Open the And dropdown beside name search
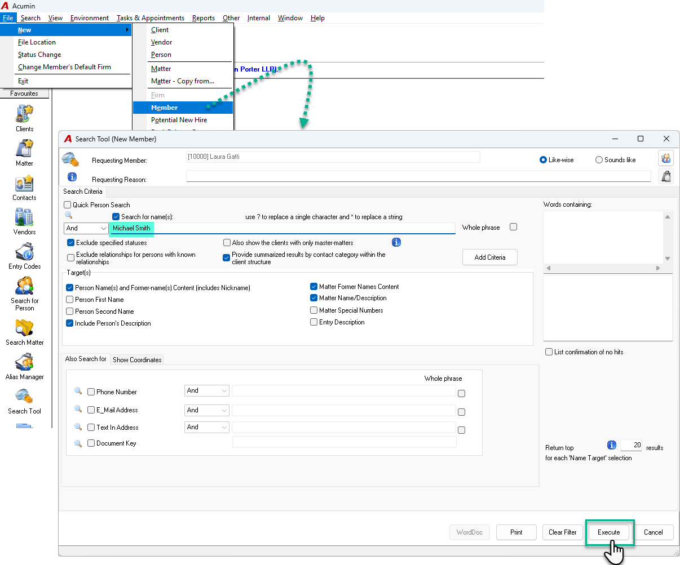 (86, 228)
